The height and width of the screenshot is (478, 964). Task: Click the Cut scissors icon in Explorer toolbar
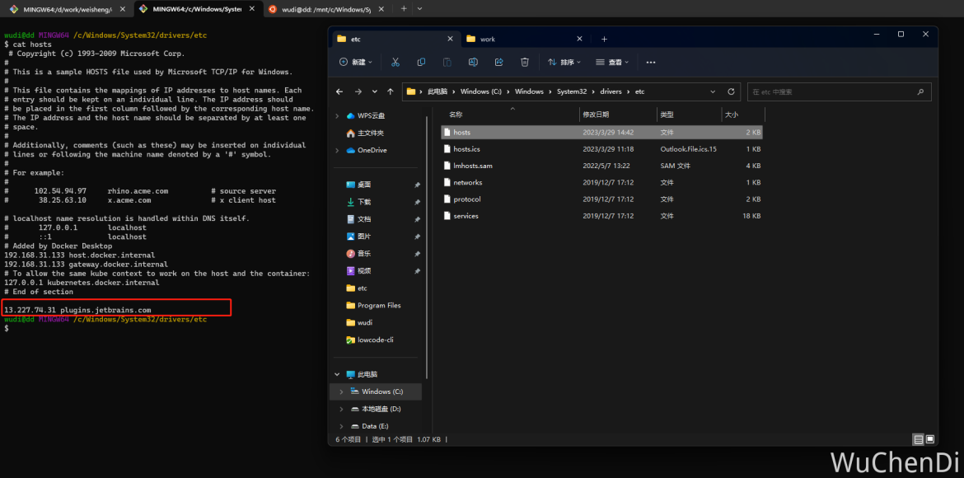395,62
